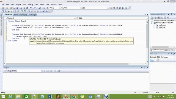176x99 pixels.
Task: Click the Undo arrow icon
Action: coord(31,8)
